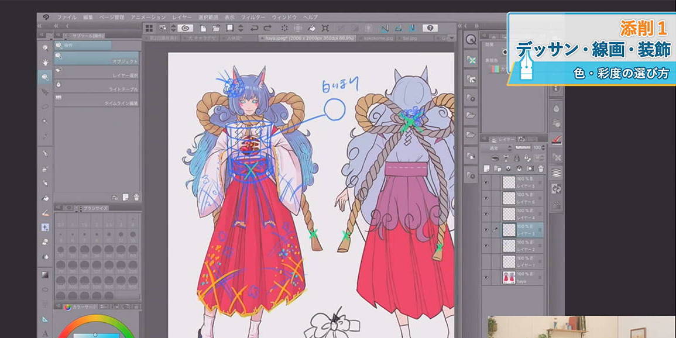This screenshot has height=338, width=676.
Task: Hide layer レイヤー5 with its eye icon
Action: 486,182
